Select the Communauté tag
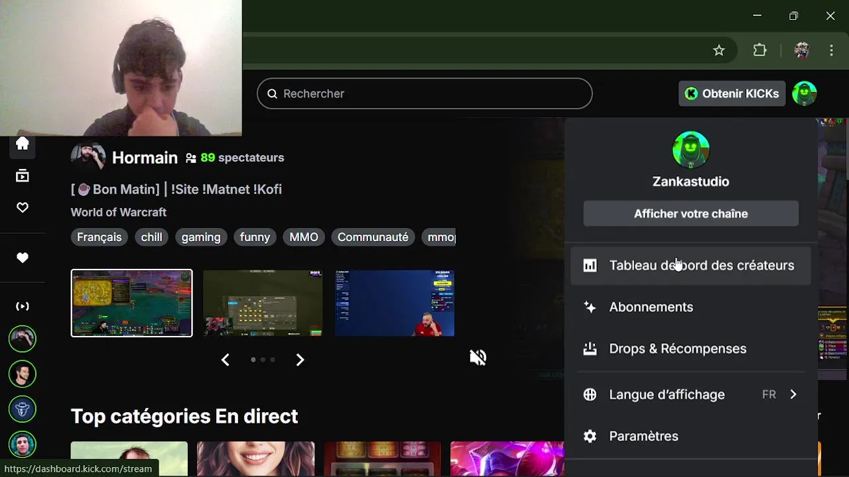Image resolution: width=849 pixels, height=477 pixels. click(373, 237)
